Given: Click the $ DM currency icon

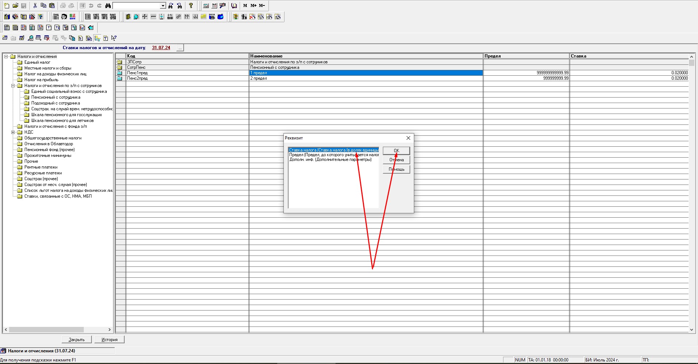Looking at the screenshot, I should click(72, 16).
